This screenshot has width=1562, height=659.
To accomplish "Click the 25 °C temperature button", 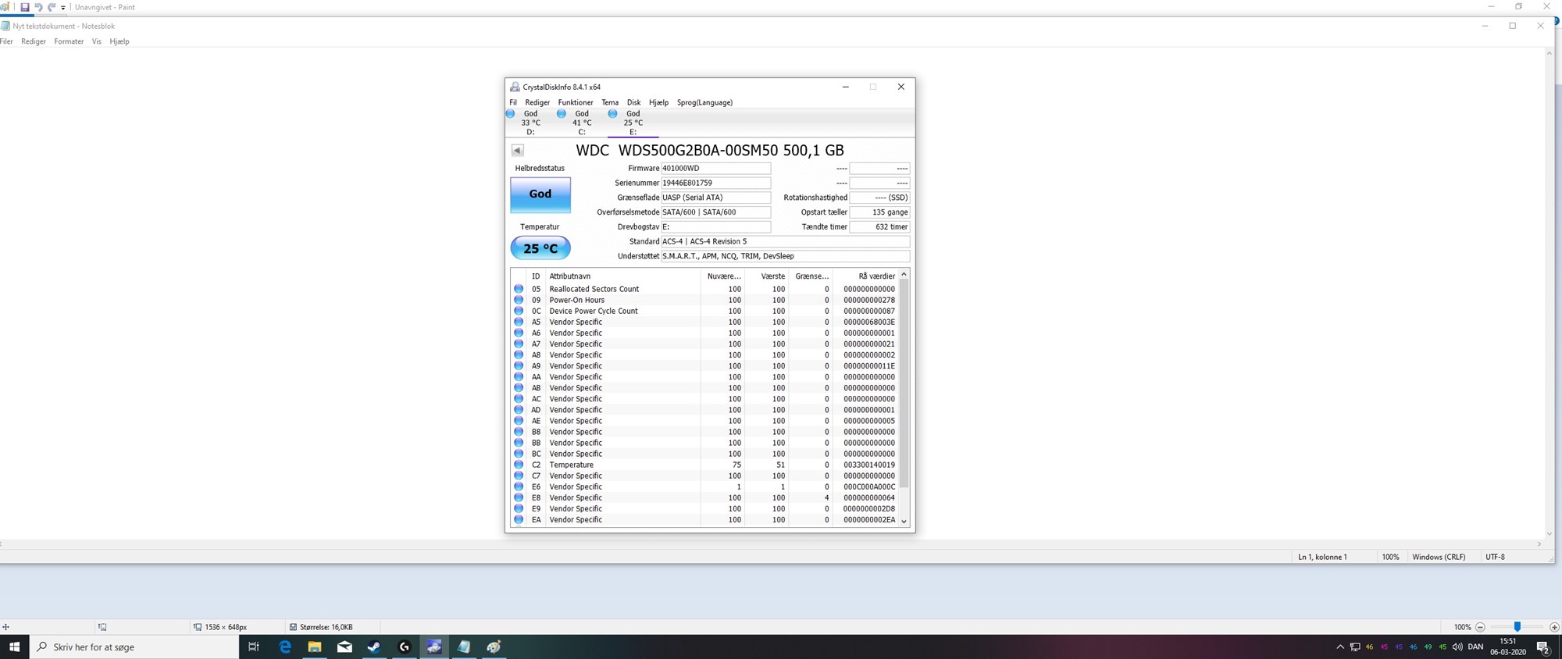I will (540, 248).
